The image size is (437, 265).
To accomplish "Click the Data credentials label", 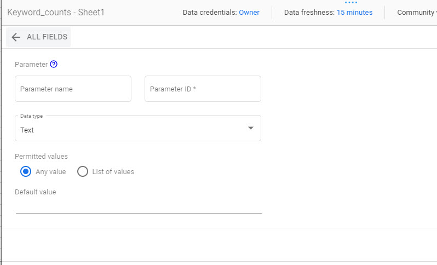I will [x=210, y=13].
